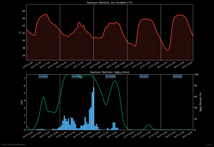
Task: Click the title 'Samsun Tahmini: 2m Sıcaklık (°C)'
Action: click(x=110, y=3)
